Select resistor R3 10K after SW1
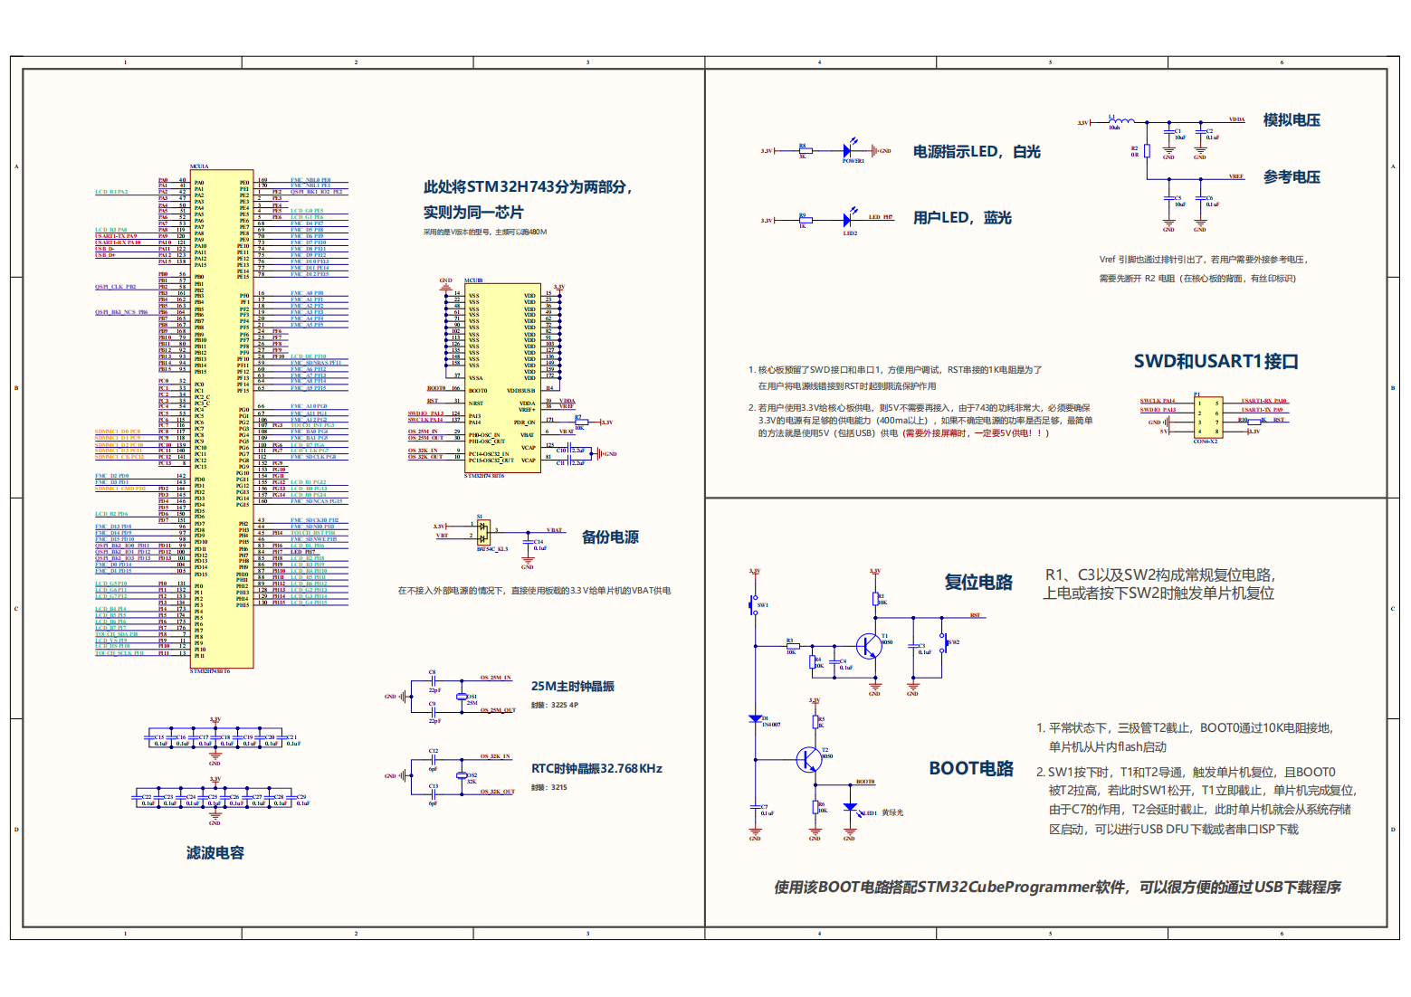This screenshot has width=1411, height=997. (792, 645)
